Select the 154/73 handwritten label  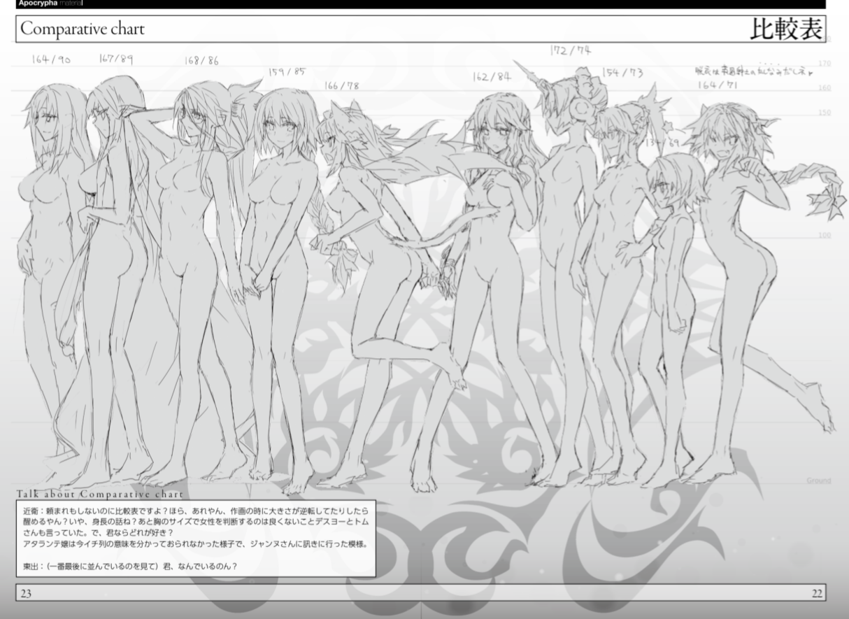622,72
